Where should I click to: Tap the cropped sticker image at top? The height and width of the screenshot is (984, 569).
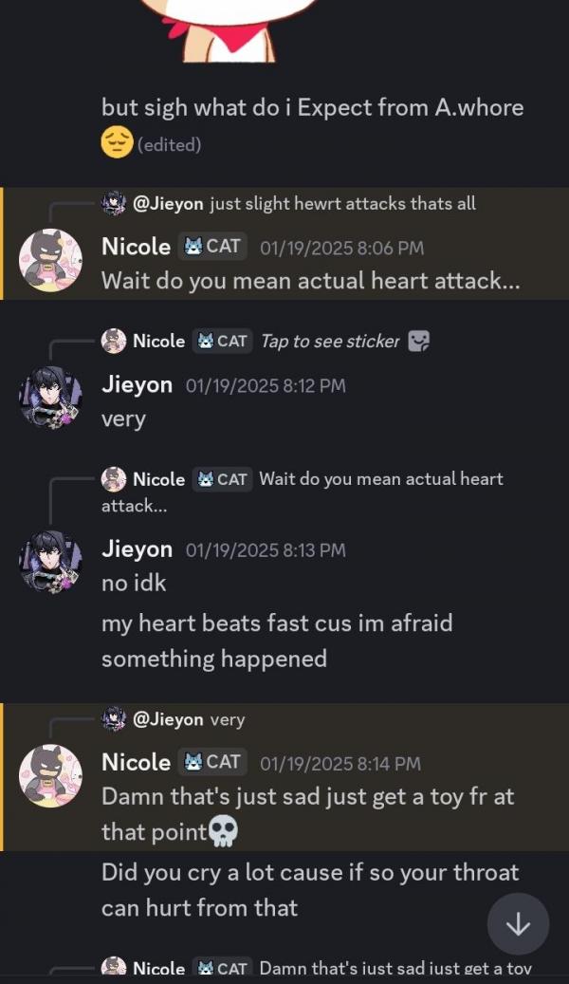(x=229, y=30)
